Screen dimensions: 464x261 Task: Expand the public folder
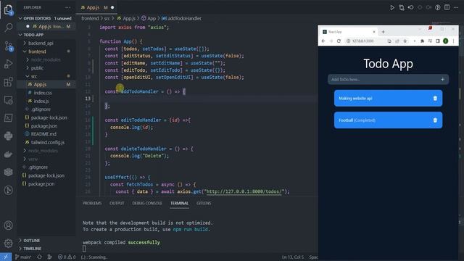coord(37,68)
